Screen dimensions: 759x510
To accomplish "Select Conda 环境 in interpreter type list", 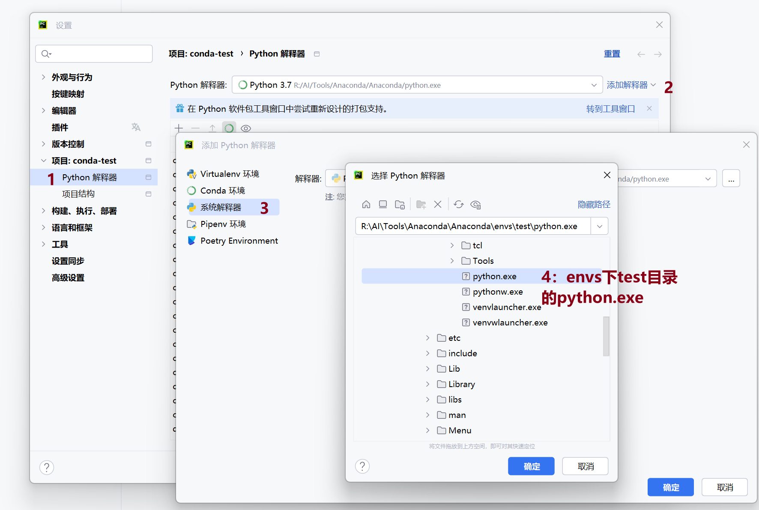I will point(222,191).
